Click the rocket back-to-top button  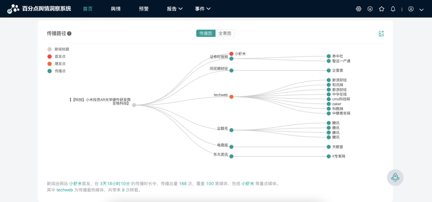395,177
